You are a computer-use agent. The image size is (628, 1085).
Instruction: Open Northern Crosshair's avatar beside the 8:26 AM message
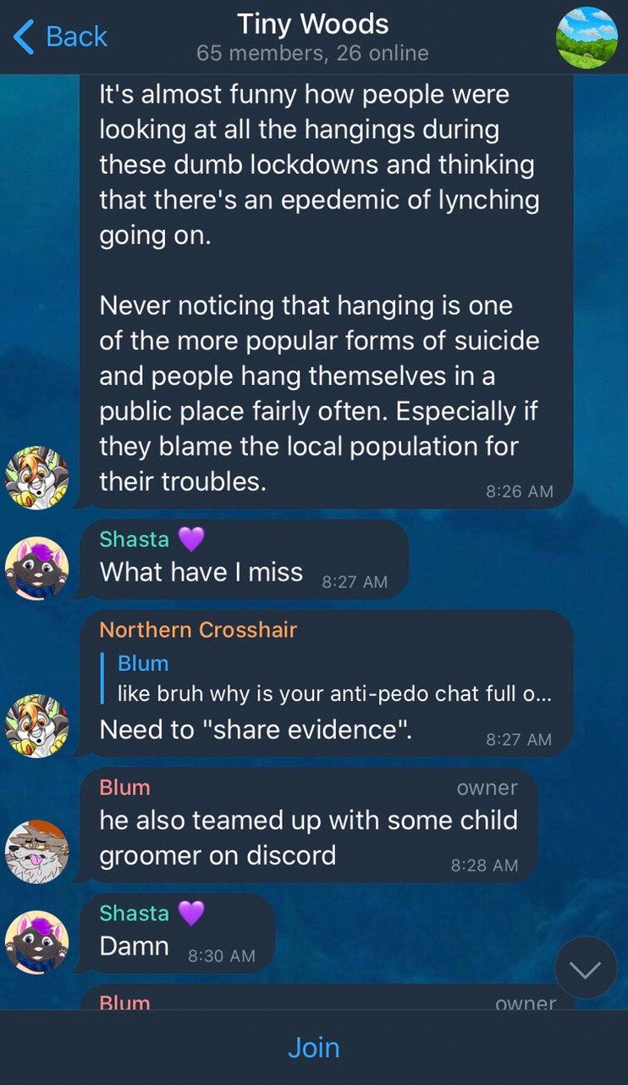tap(36, 478)
